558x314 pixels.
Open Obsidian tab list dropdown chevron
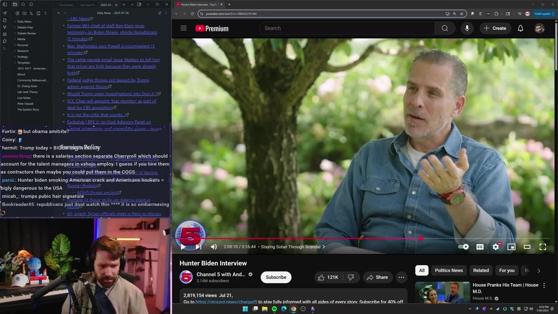(x=132, y=4)
